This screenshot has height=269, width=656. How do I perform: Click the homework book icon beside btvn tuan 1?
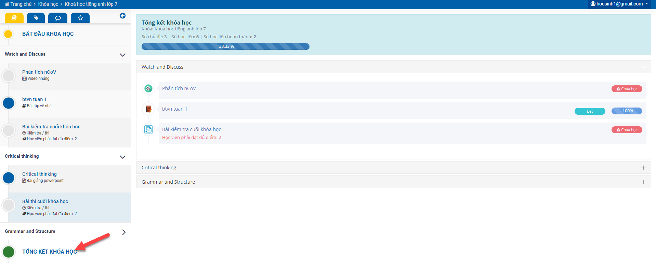[x=148, y=109]
